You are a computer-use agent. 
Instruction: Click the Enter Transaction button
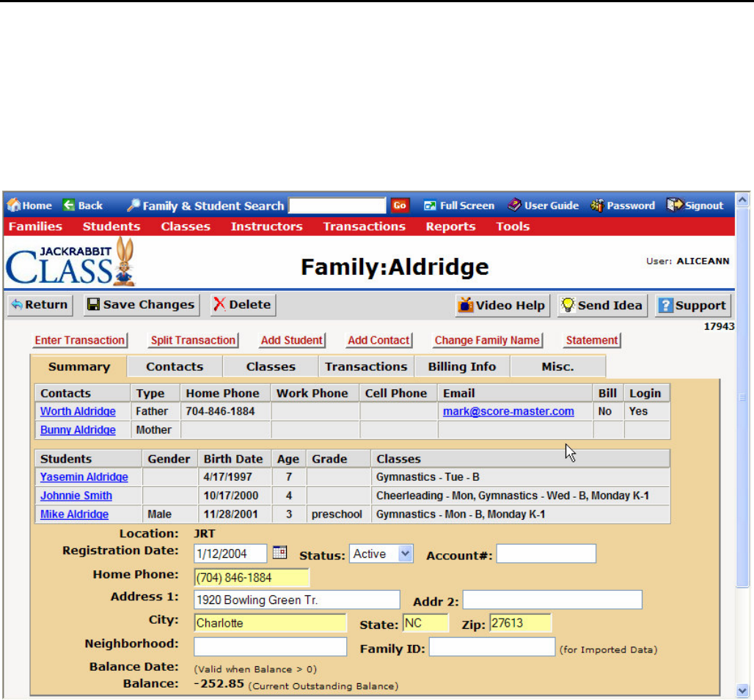pos(80,340)
